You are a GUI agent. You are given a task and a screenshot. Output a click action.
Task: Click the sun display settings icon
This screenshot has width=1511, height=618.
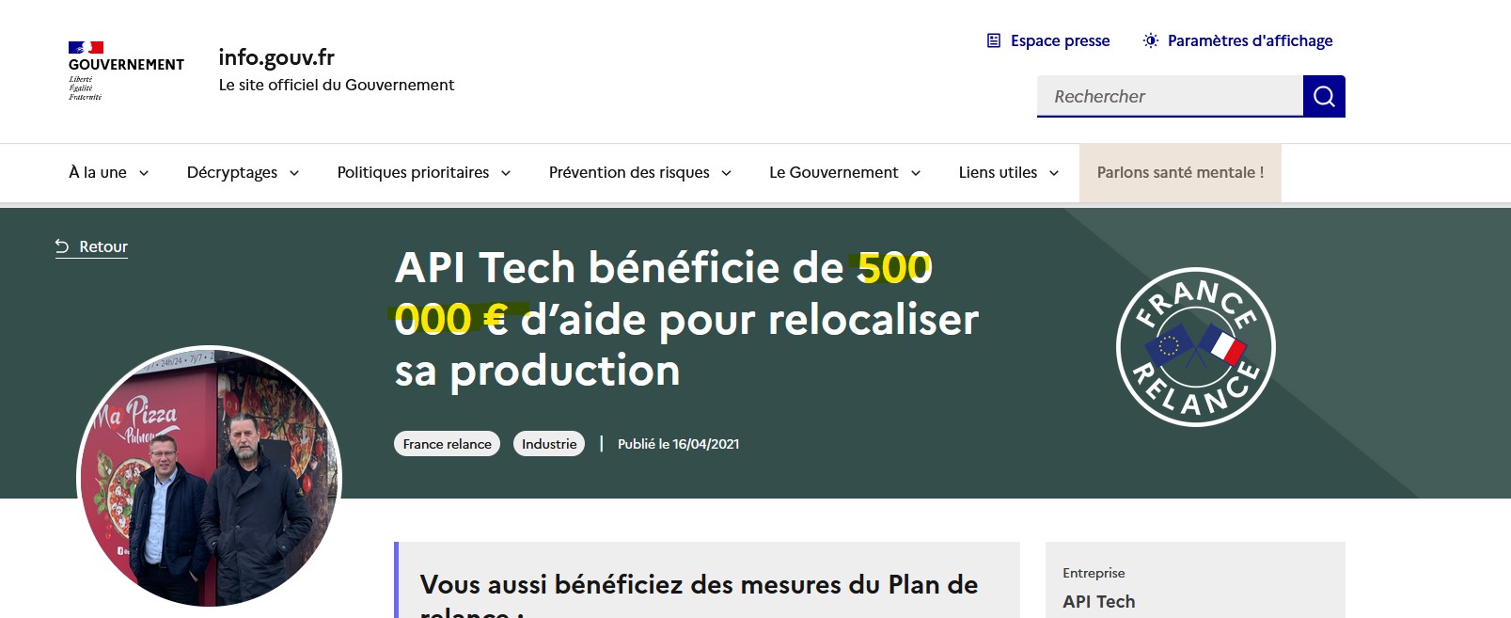pyautogui.click(x=1150, y=40)
